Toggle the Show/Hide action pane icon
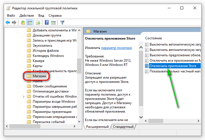This screenshot has height=140, width=205. click(53, 23)
